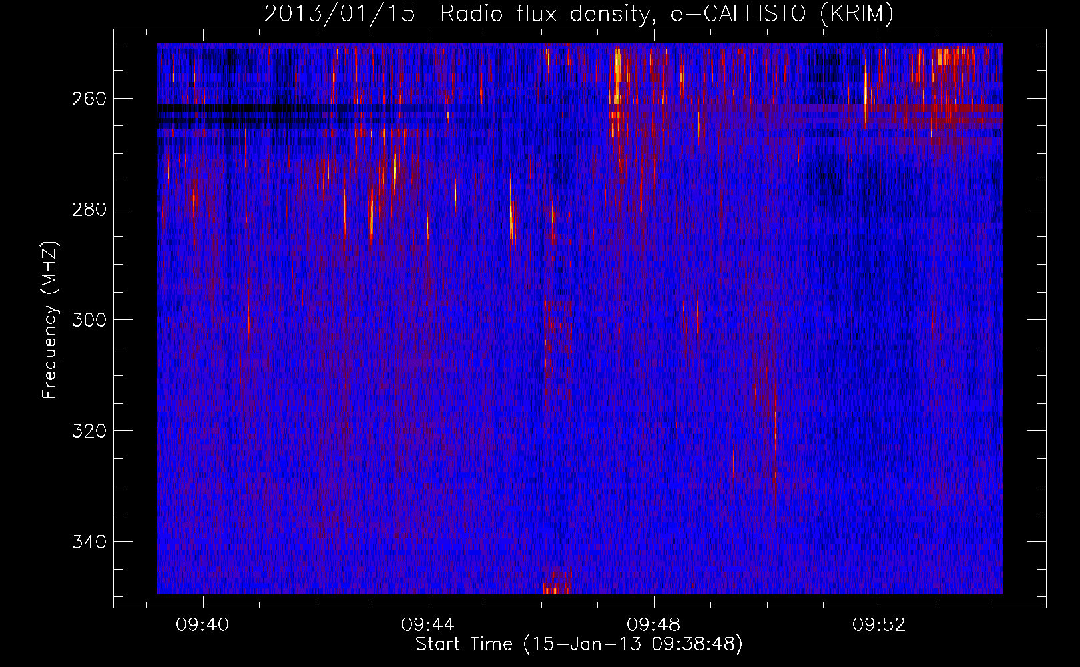The image size is (1080, 667).
Task: Choose the 09:48 time tick label
Action: click(653, 624)
